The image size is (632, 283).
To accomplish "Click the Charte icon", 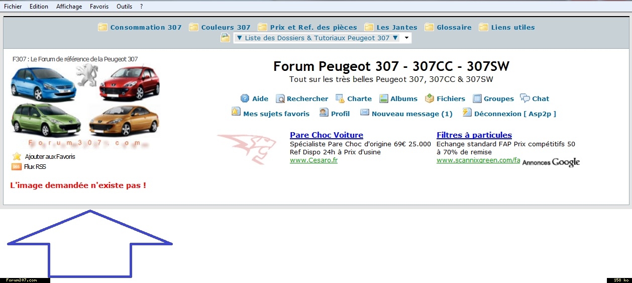I will [x=340, y=99].
